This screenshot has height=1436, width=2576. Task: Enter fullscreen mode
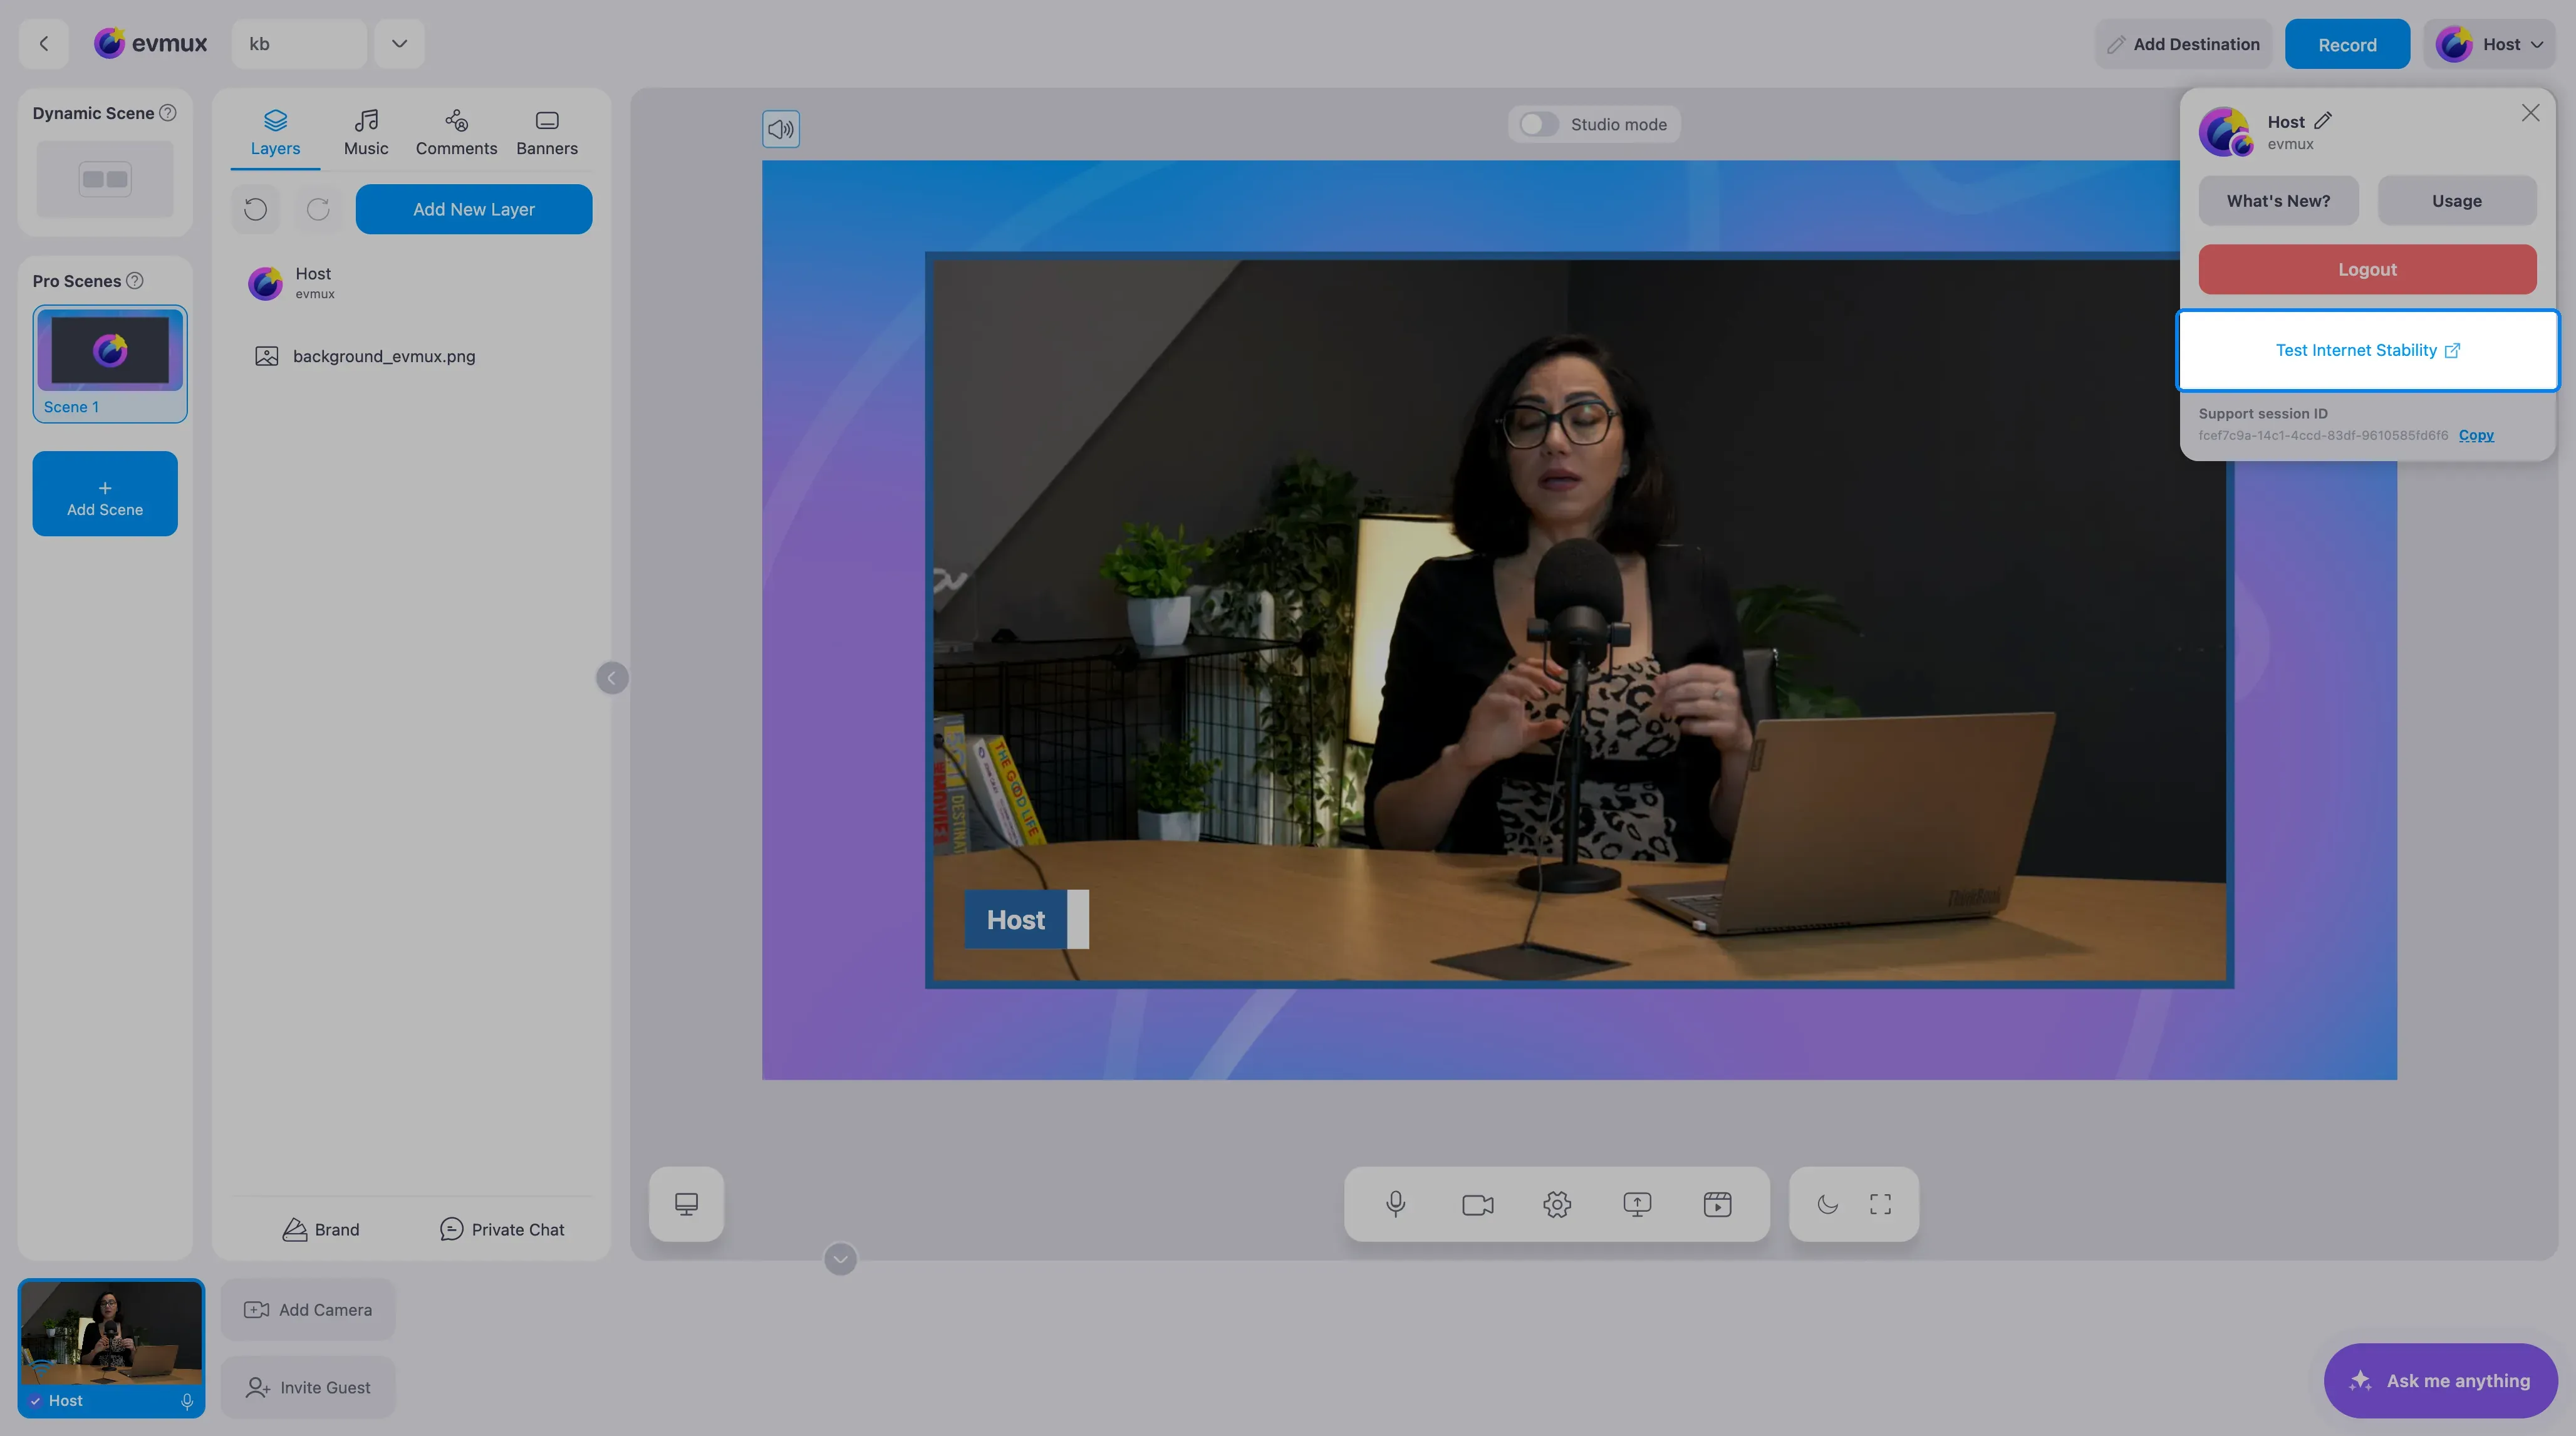tap(1880, 1204)
